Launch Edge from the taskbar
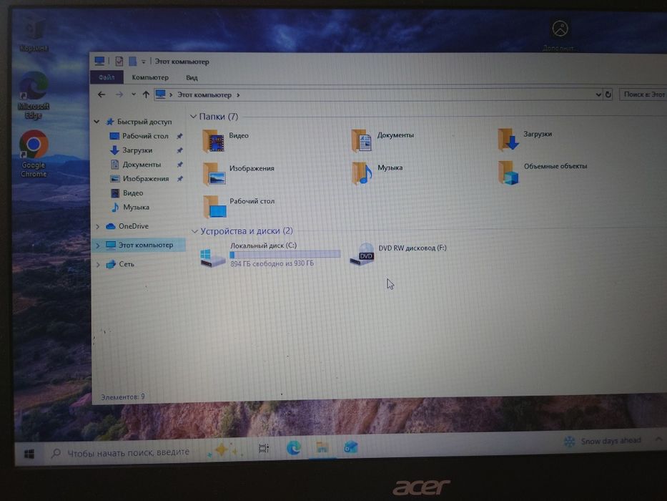 tap(294, 448)
